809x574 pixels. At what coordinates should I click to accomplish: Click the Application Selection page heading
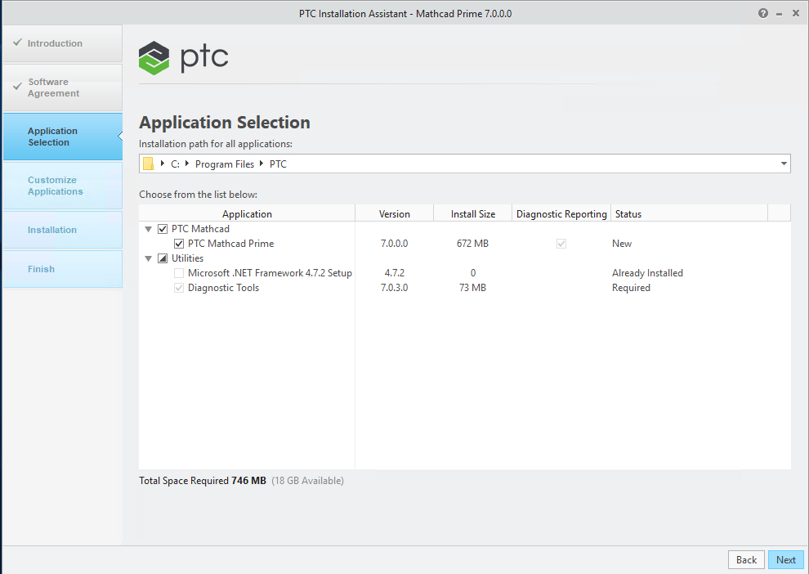(x=225, y=123)
